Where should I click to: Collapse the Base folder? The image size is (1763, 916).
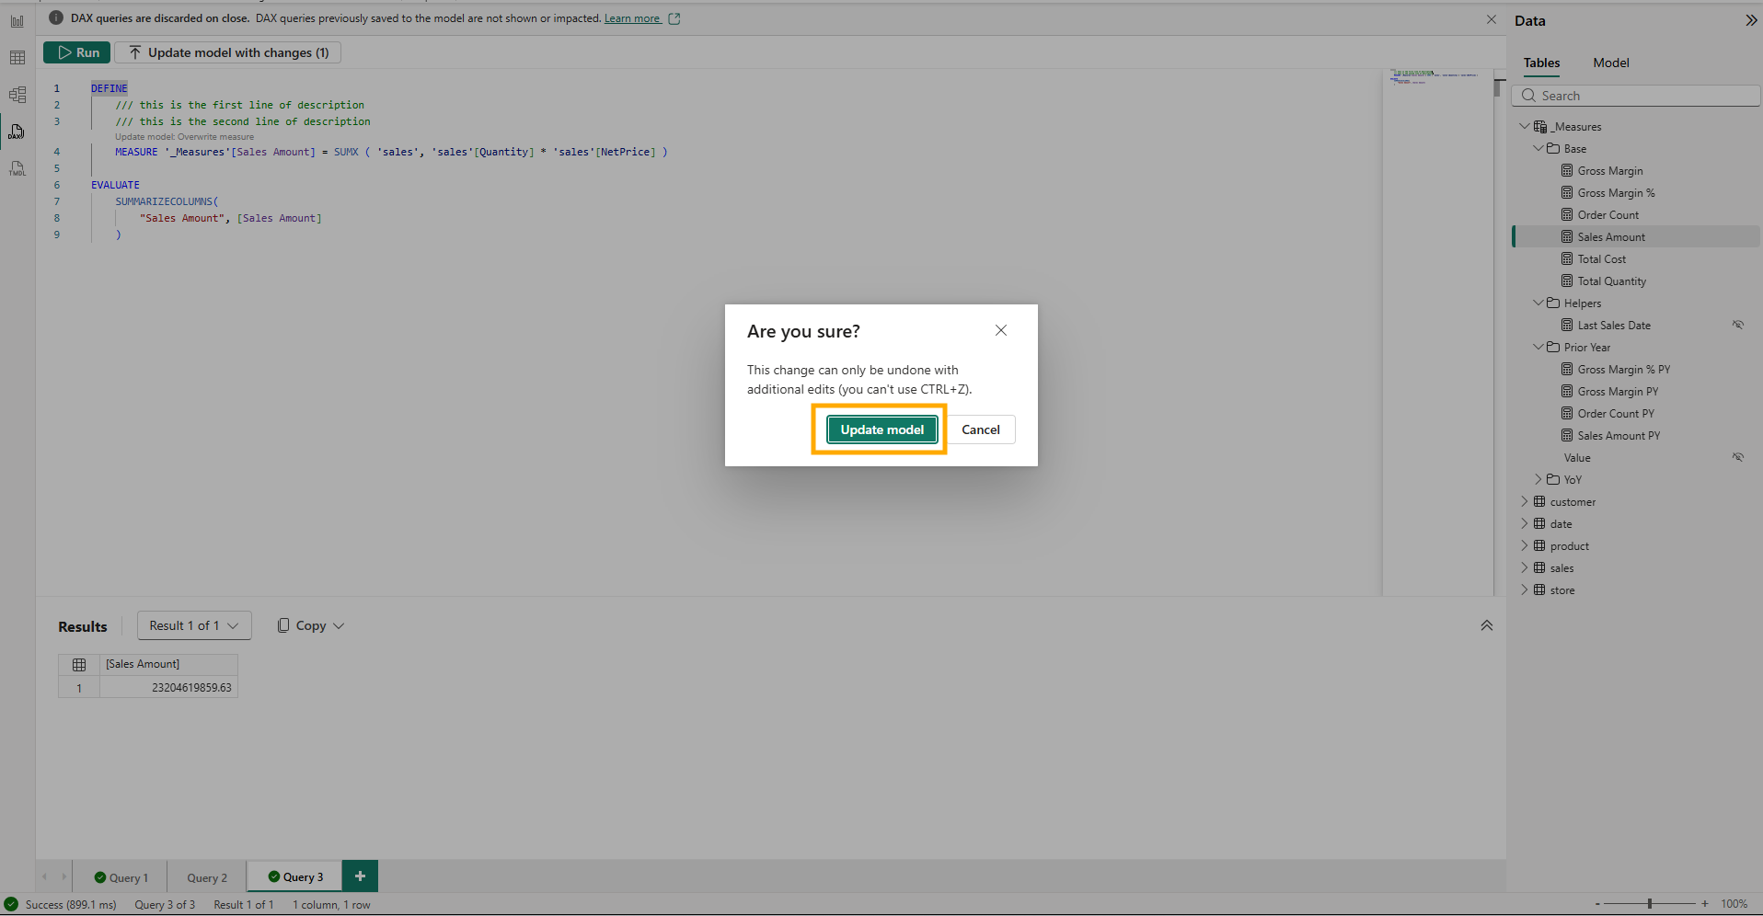click(1538, 148)
